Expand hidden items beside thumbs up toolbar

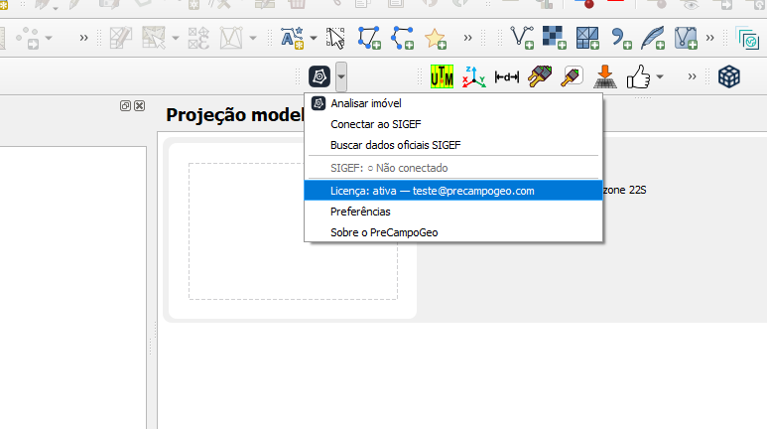[692, 76]
